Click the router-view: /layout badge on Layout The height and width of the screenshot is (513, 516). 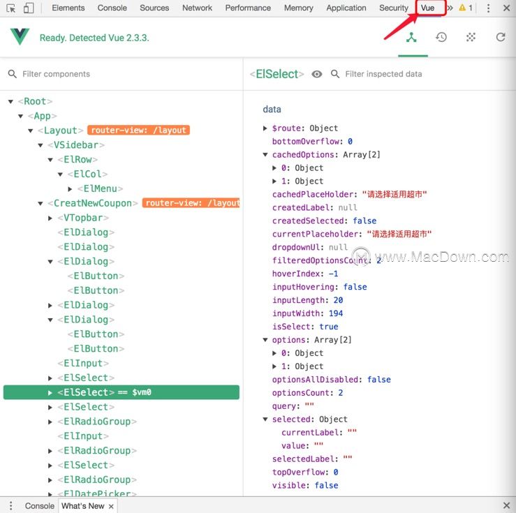coord(138,131)
